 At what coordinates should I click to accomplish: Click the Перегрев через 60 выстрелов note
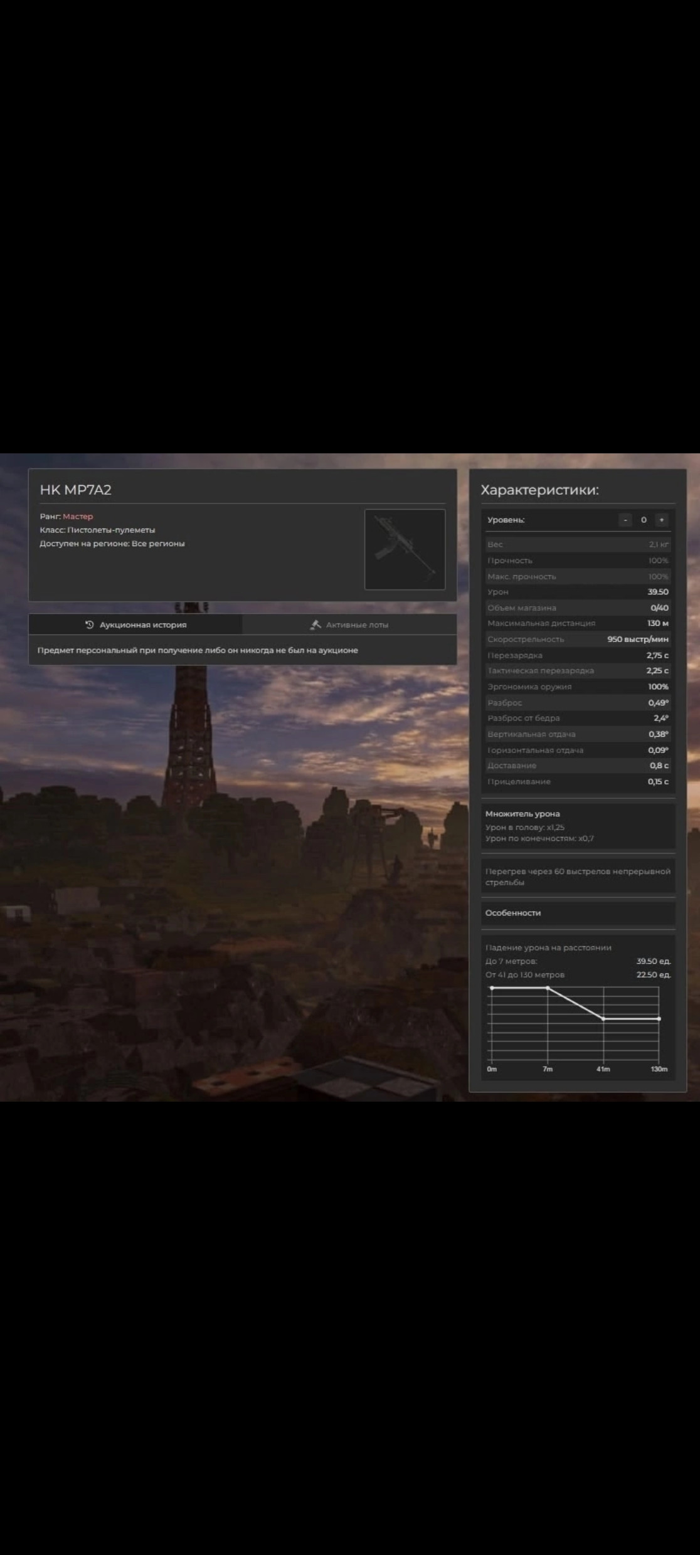coord(578,877)
